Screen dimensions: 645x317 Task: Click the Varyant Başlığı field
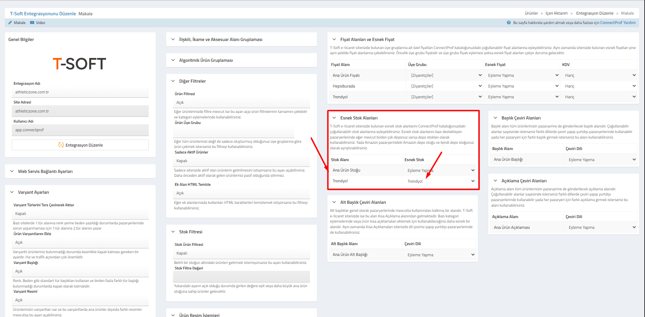pos(80,271)
